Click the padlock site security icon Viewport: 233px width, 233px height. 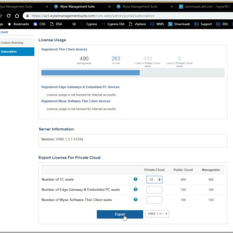click(x=27, y=16)
